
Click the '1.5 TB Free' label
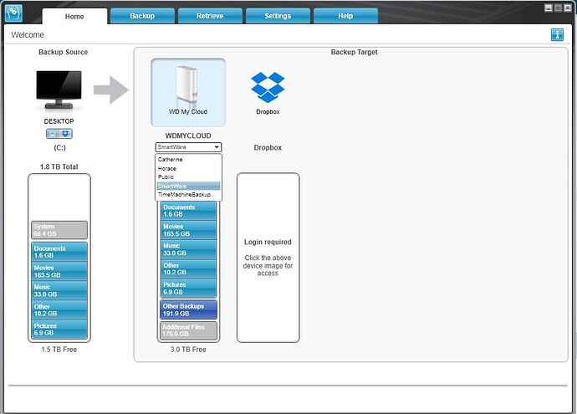[59, 350]
